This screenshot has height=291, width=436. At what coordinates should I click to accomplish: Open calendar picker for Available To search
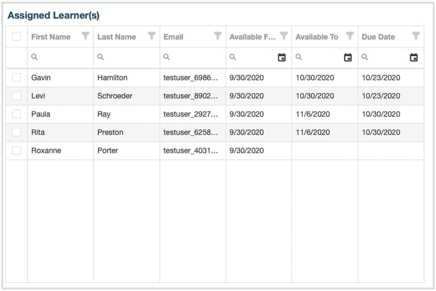tap(348, 57)
